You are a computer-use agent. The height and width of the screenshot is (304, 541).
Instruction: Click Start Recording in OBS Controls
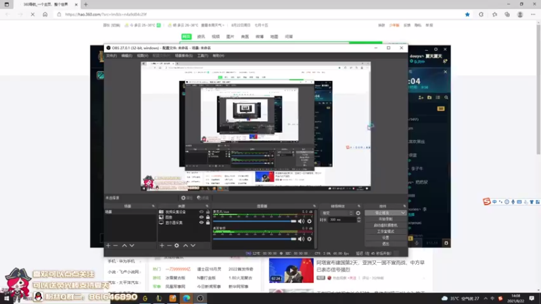385,219
